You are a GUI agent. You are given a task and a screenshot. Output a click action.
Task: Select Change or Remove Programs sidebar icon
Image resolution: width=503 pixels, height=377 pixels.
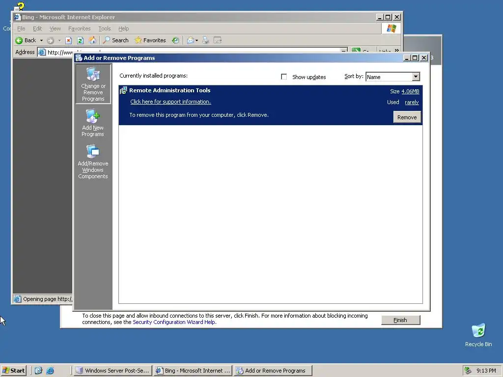coord(93,84)
